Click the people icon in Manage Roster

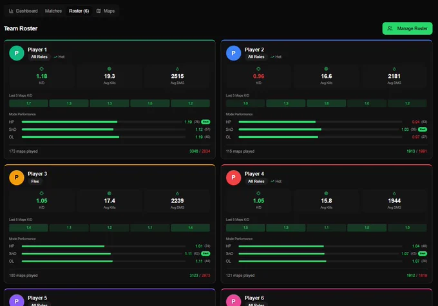(x=390, y=28)
